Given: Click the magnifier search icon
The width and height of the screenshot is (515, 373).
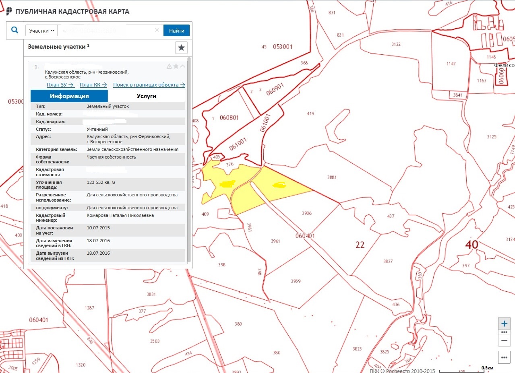Looking at the screenshot, I should click(15, 30).
